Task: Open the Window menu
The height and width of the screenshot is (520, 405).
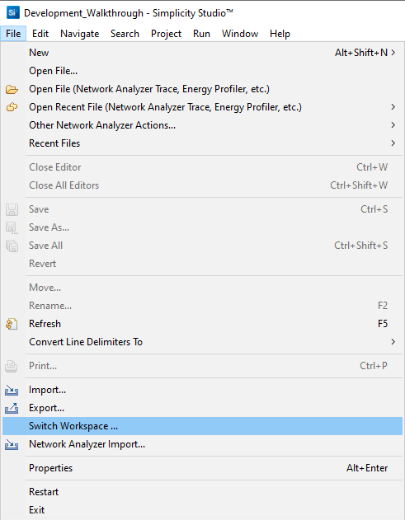Action: (240, 34)
